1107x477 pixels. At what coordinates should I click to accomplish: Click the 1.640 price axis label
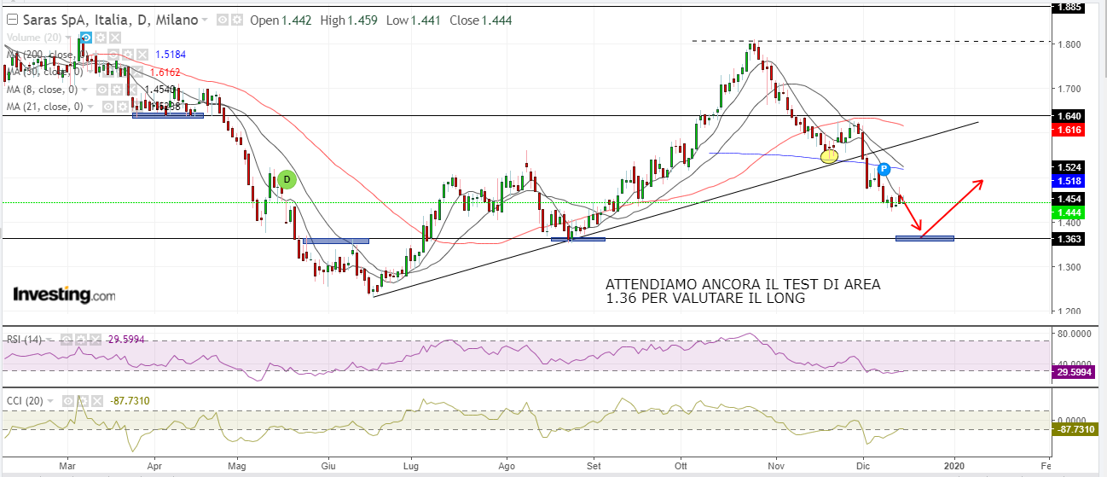click(x=1069, y=115)
